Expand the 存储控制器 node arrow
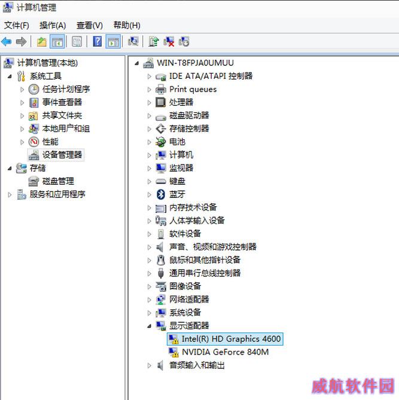 [150, 129]
